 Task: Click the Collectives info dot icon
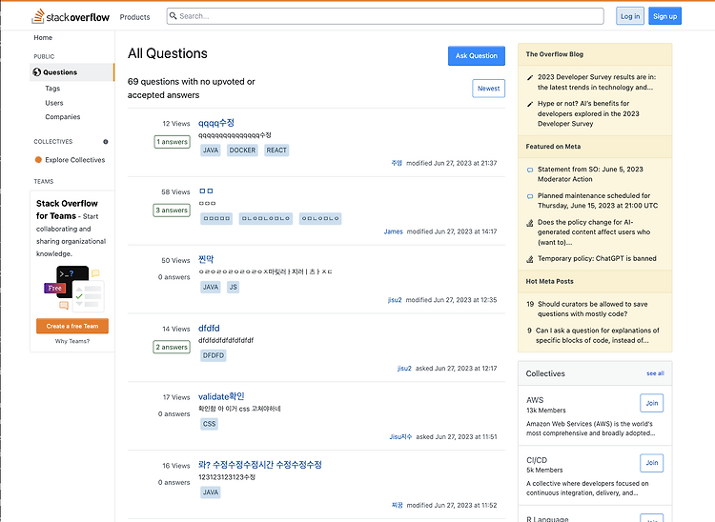[x=106, y=142]
